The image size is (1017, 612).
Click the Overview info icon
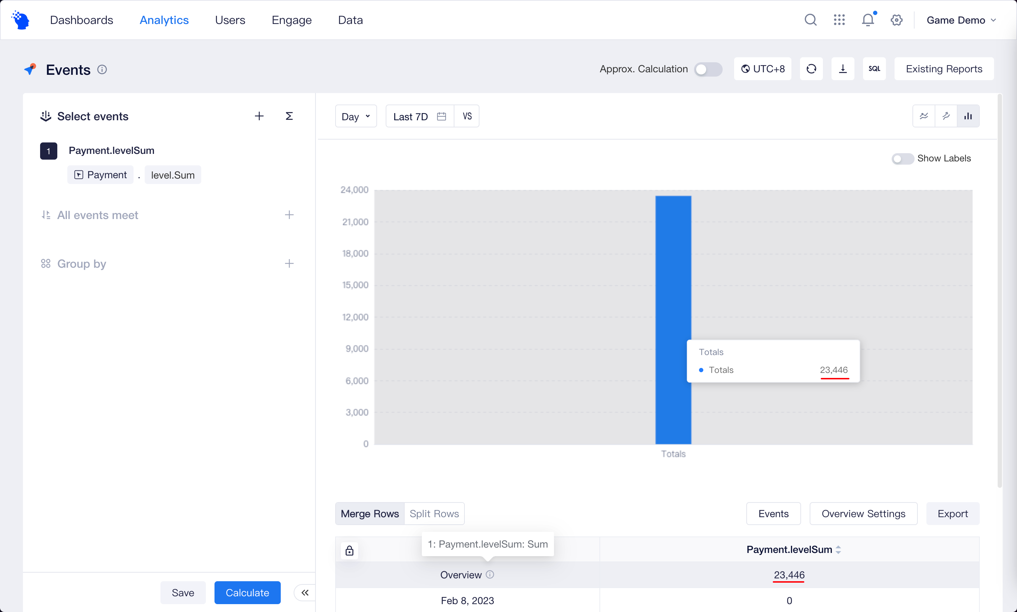coord(490,574)
